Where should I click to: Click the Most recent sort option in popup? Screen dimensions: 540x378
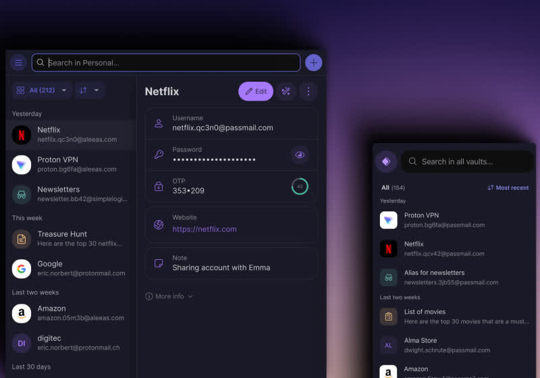click(508, 188)
